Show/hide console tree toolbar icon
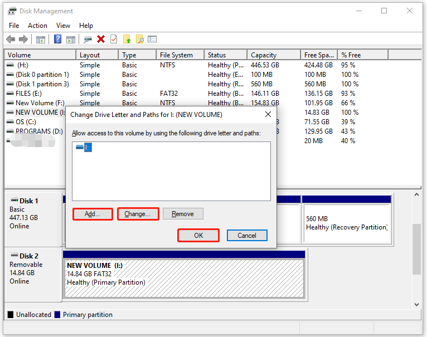This screenshot has width=427, height=337. [x=41, y=40]
